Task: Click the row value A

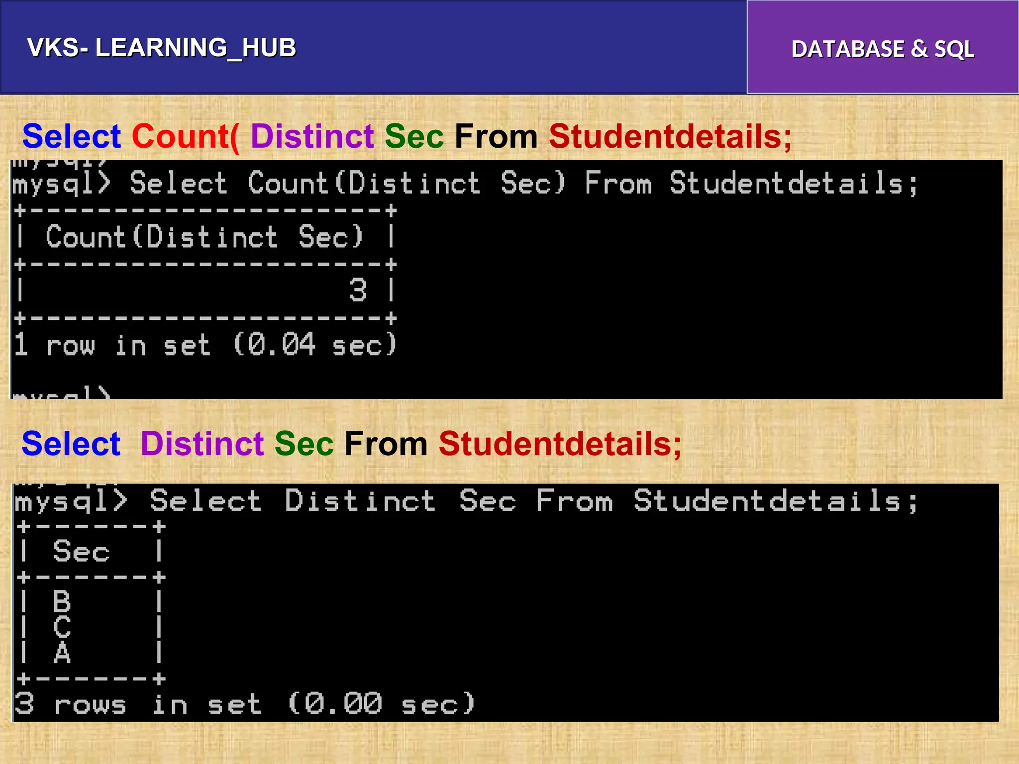Action: [x=62, y=653]
